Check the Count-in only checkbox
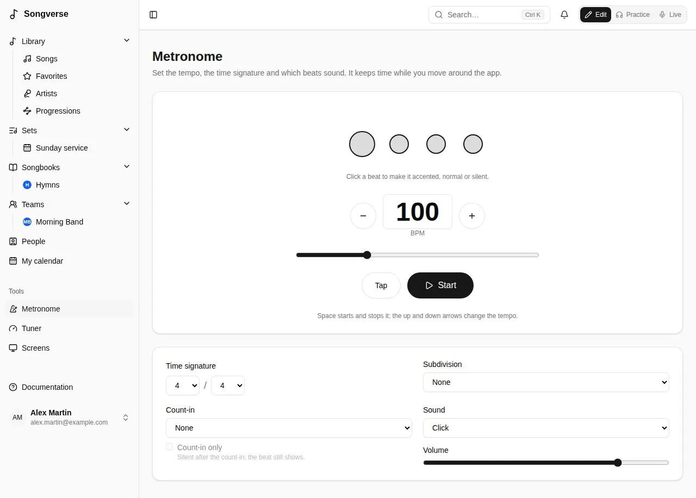This screenshot has height=498, width=696. (x=170, y=447)
